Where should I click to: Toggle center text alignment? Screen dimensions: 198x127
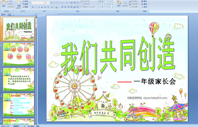[65, 7]
